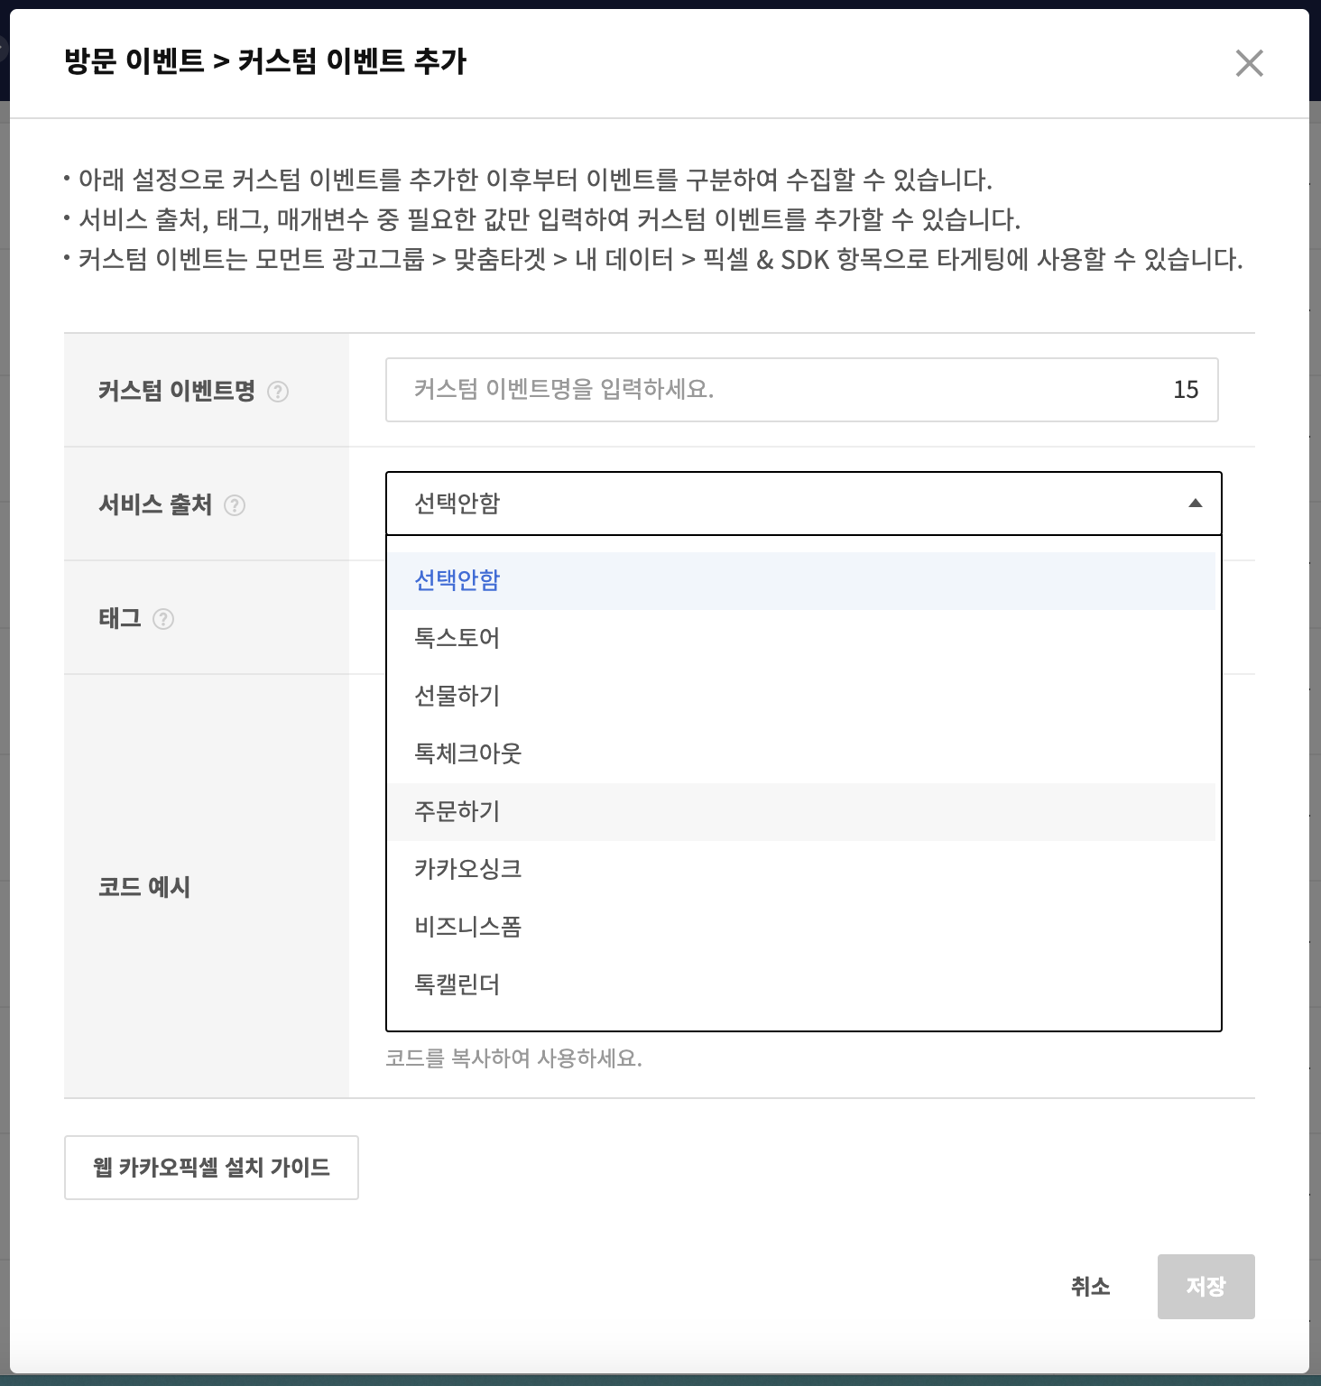Image resolution: width=1321 pixels, height=1386 pixels.
Task: Pick 비즈니스폼 from the list
Action: [467, 927]
